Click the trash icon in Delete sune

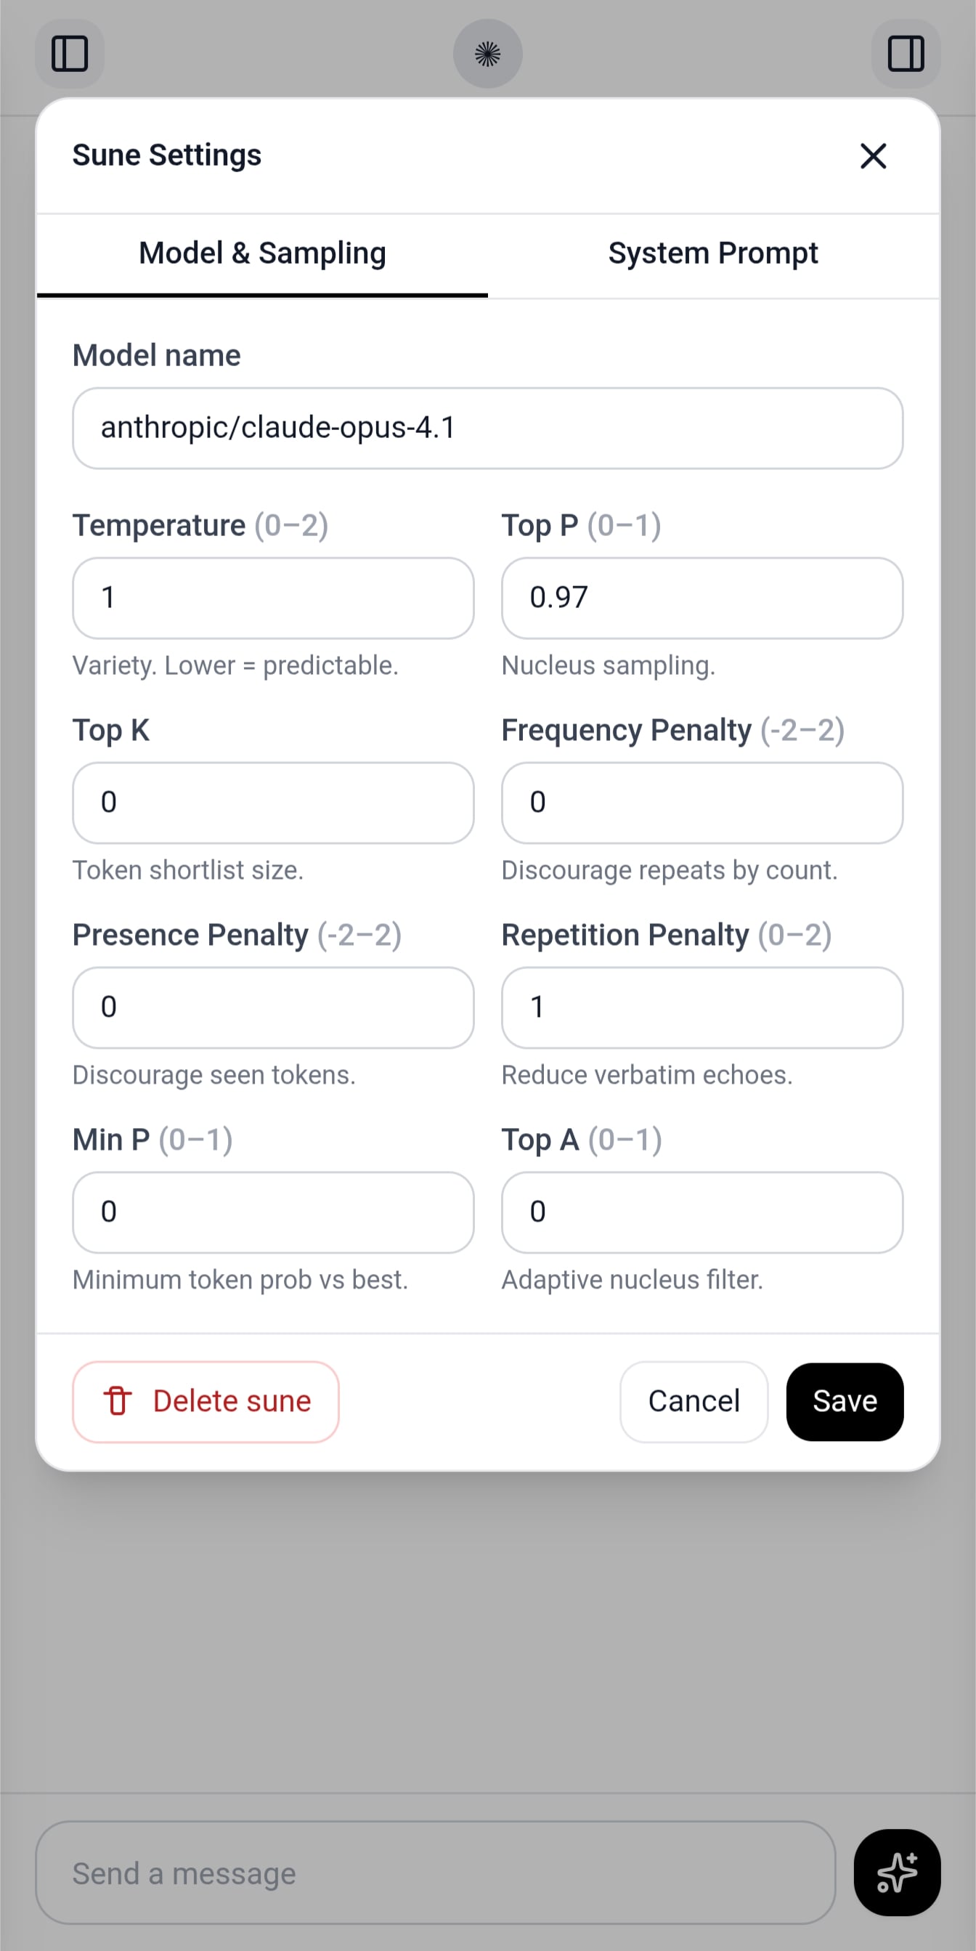coord(118,1401)
